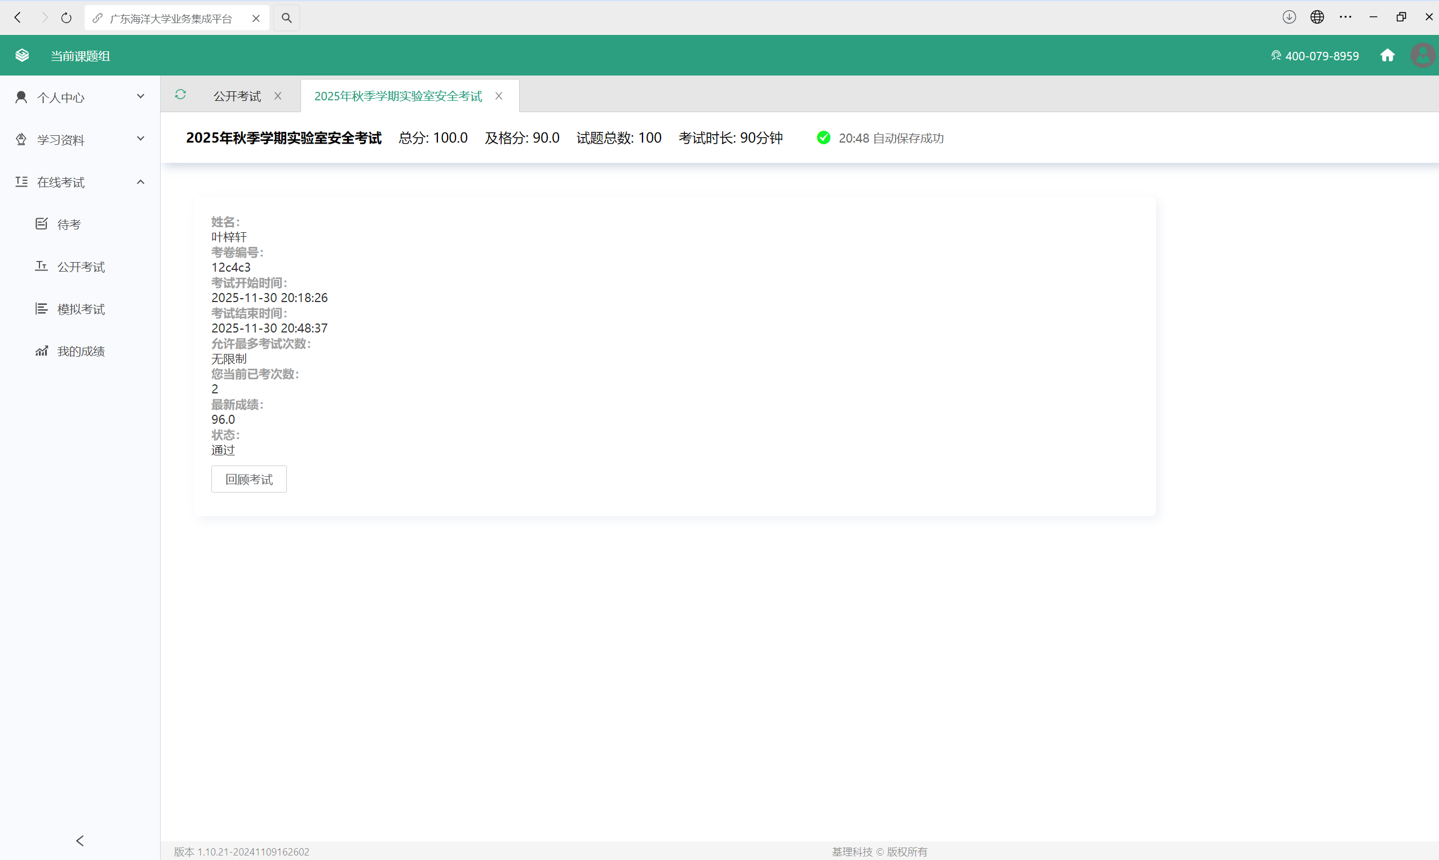The image size is (1439, 860).
Task: Click the globe language icon
Action: click(1317, 17)
